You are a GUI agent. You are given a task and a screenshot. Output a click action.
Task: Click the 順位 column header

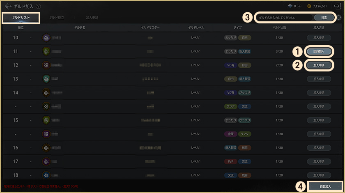[x=21, y=27]
